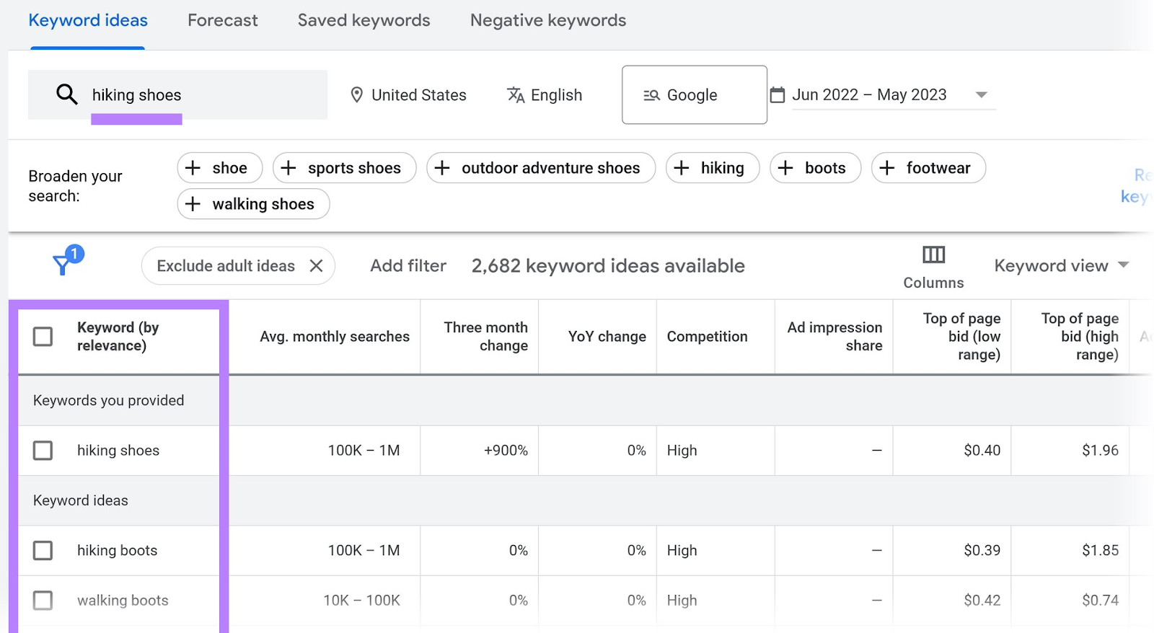Remove the Exclude adult ideas filter
Viewport: 1154px width, 633px height.
[x=316, y=266]
